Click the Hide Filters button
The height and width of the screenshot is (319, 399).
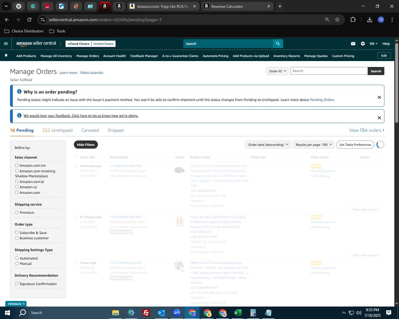point(86,145)
